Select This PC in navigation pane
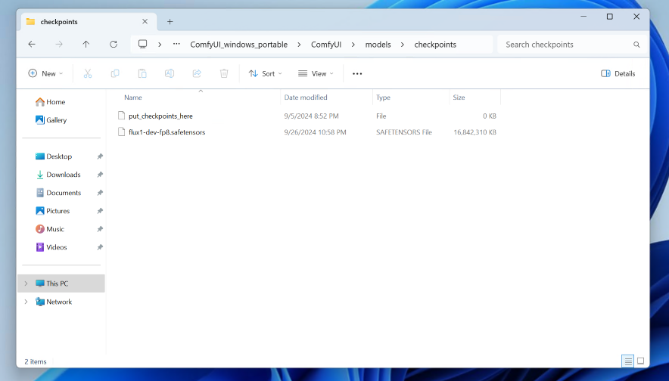Viewport: 669px width, 381px height. [x=61, y=283]
